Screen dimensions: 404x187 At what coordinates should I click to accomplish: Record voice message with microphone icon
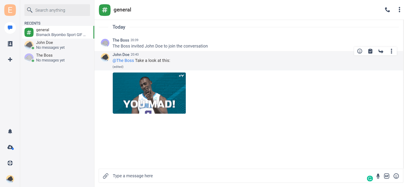378,176
